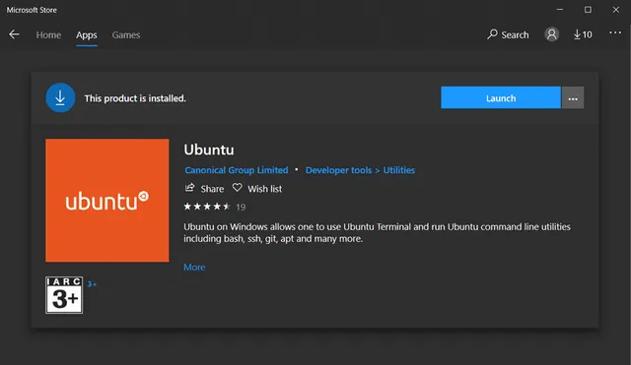Click the heart Wish list icon

click(237, 188)
